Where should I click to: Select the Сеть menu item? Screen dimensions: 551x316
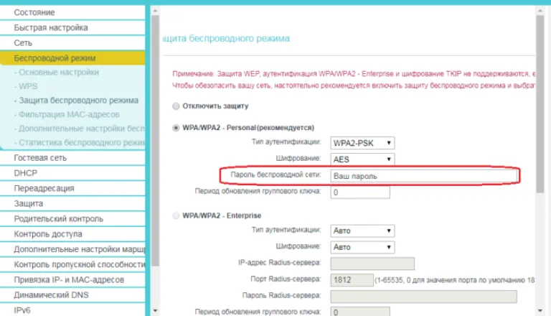[x=72, y=43]
